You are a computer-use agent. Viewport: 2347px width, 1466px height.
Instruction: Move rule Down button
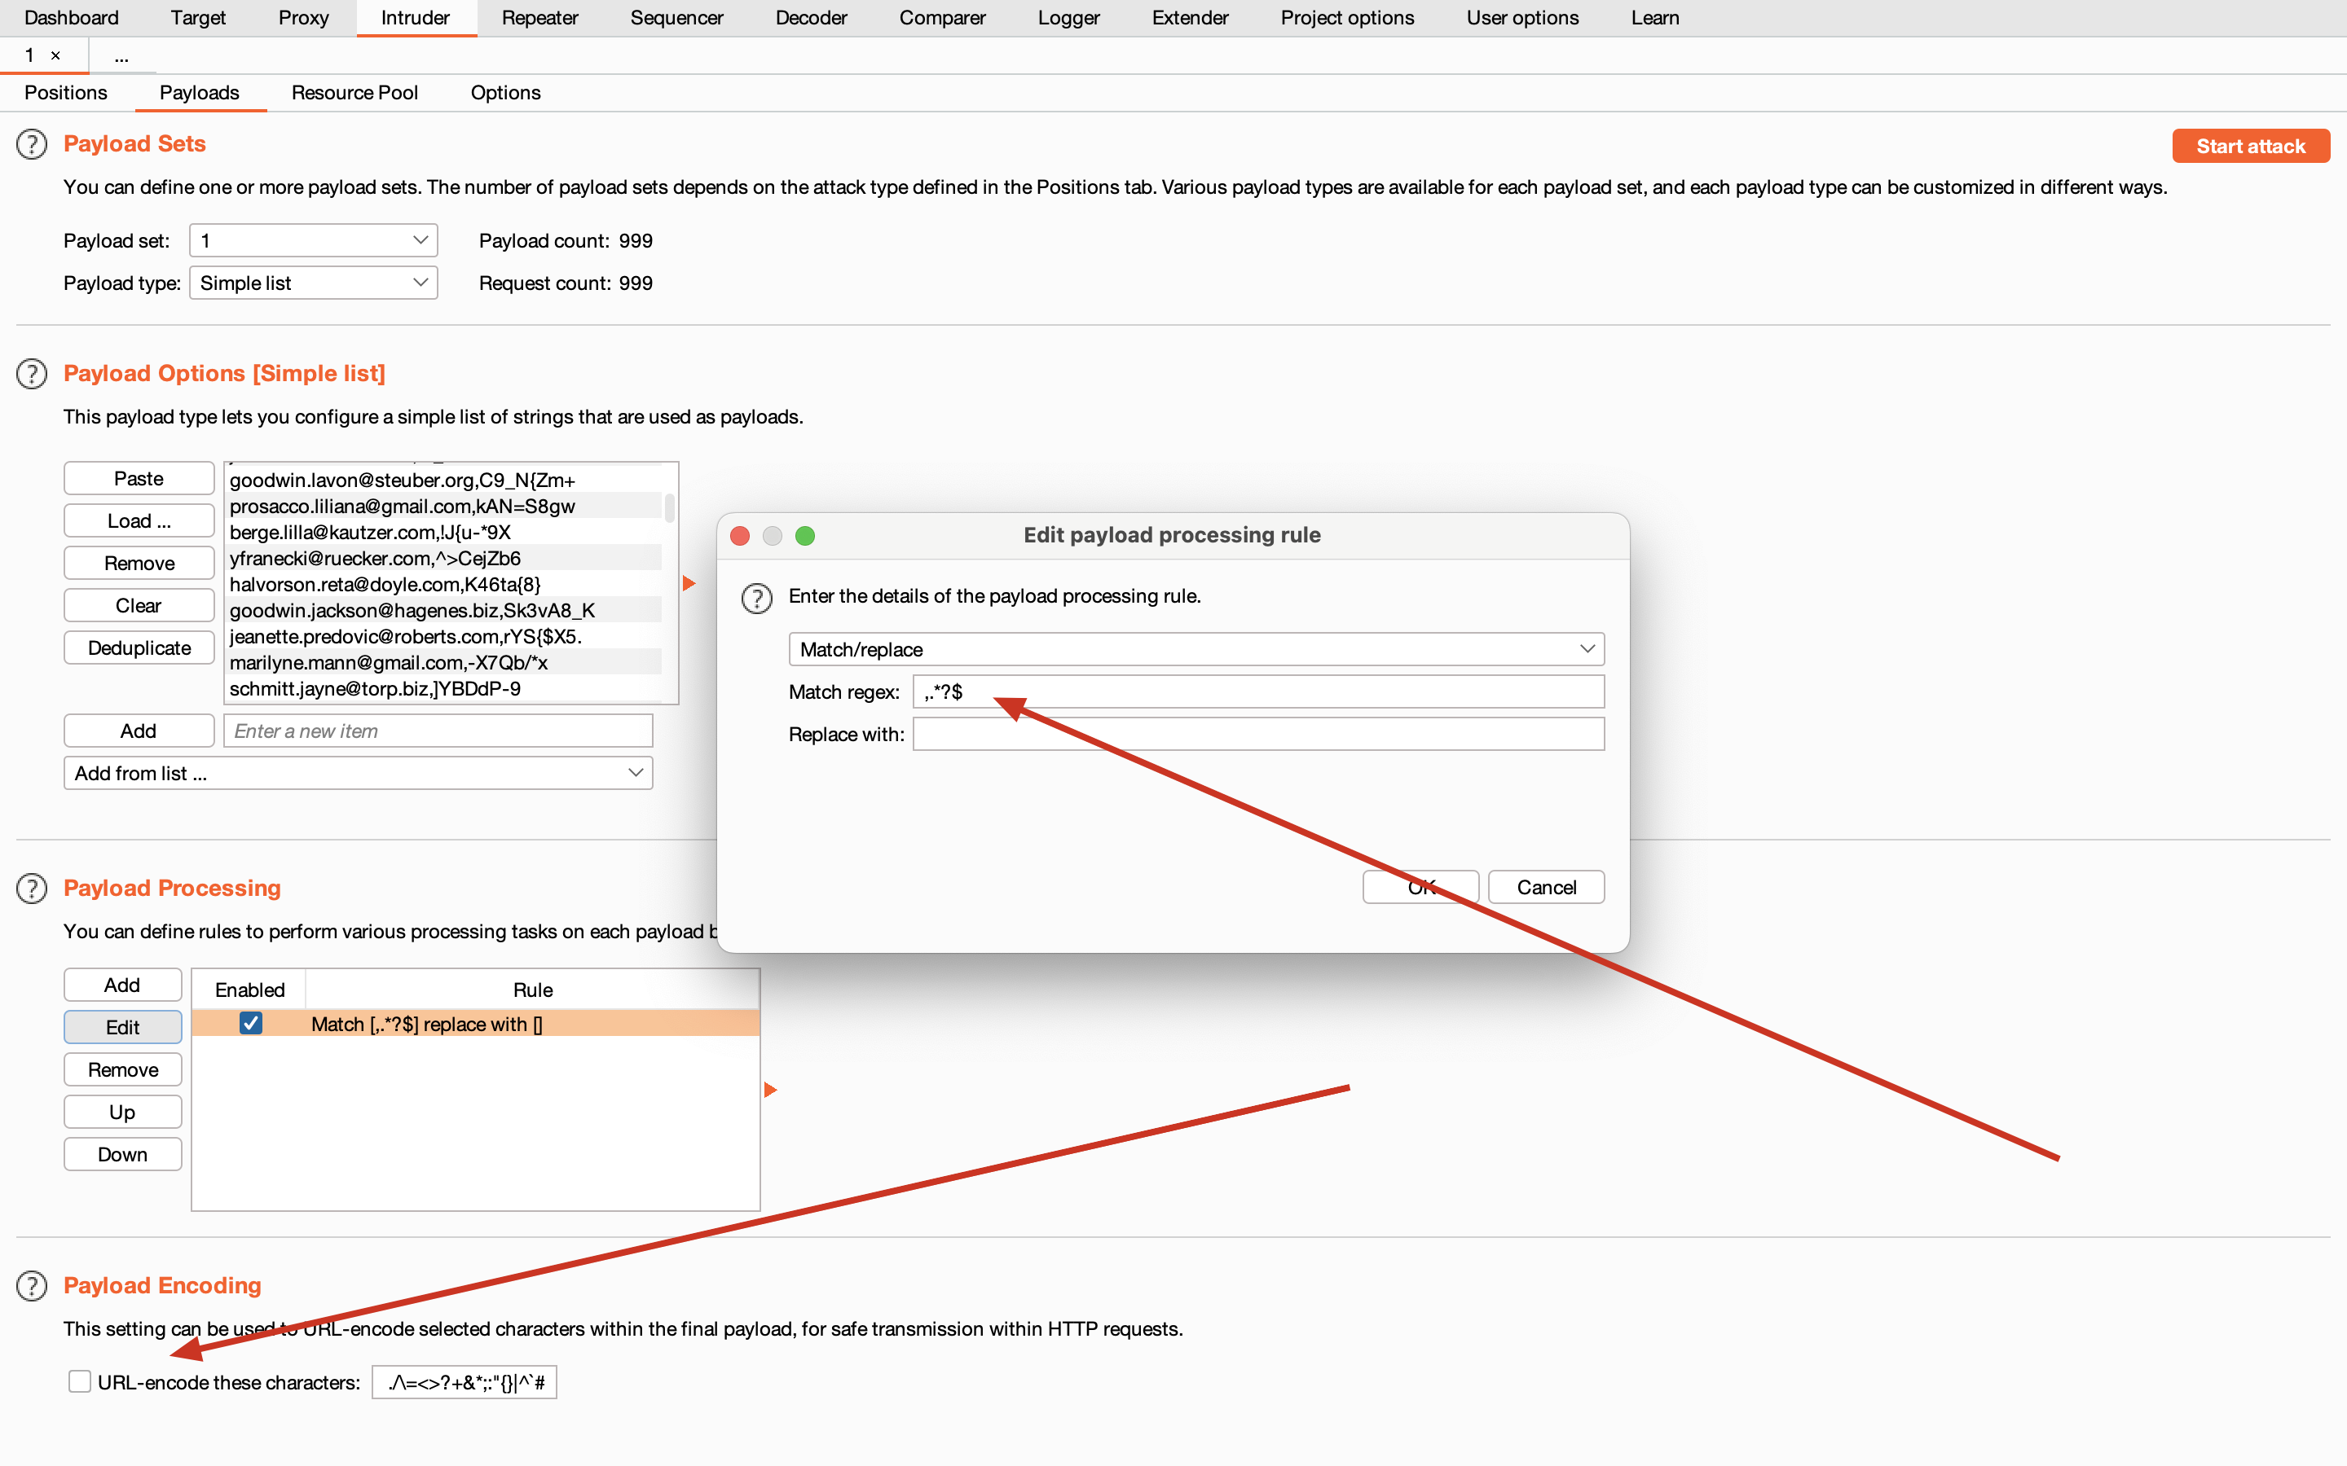point(122,1154)
